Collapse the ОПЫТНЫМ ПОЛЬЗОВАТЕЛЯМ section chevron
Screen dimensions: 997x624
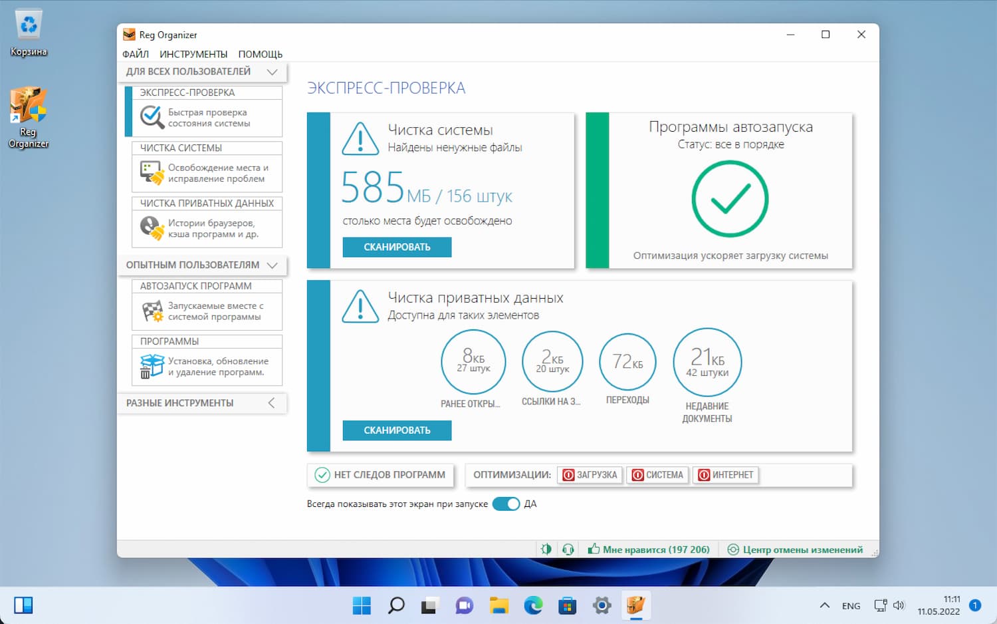click(x=272, y=265)
